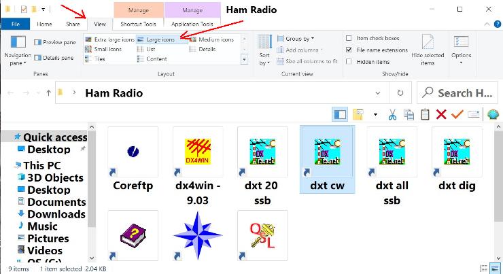Collapse the ribbon with the chevron
Image resolution: width=503 pixels, height=274 pixels.
[x=487, y=24]
